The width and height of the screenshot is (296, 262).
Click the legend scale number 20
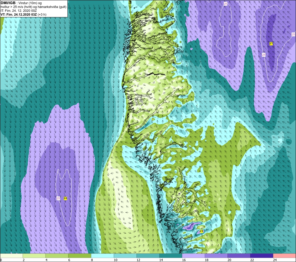[229, 260]
